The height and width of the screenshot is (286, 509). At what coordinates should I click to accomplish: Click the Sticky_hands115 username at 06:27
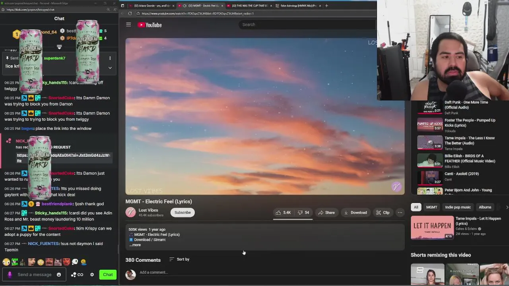(51, 213)
